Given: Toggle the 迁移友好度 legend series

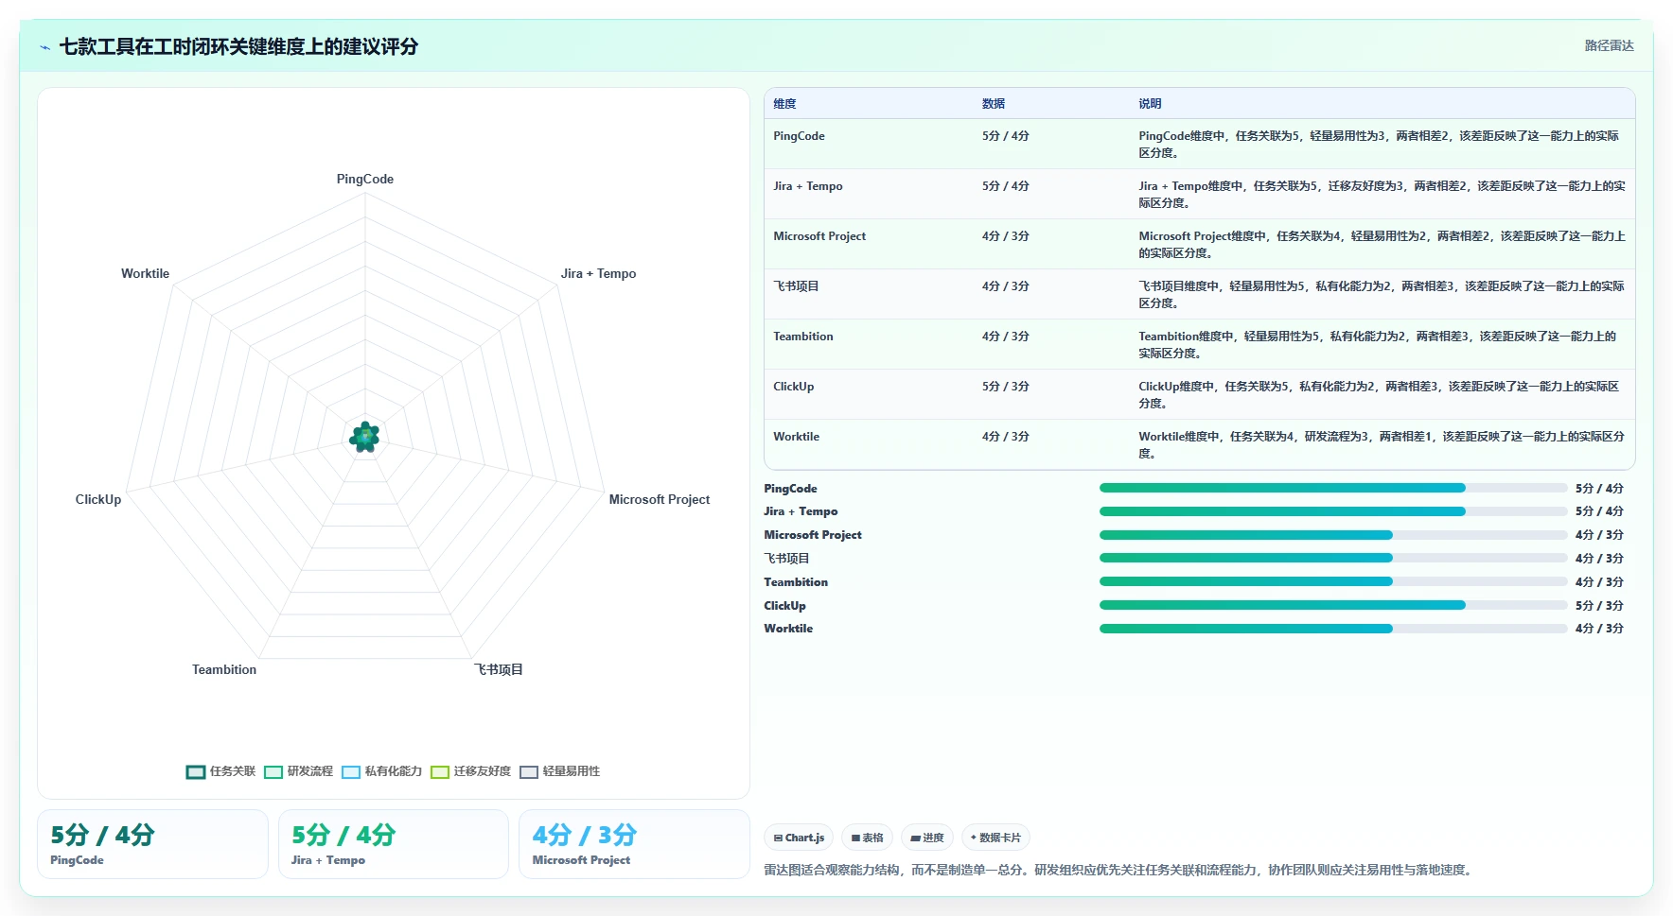Looking at the screenshot, I should (470, 771).
